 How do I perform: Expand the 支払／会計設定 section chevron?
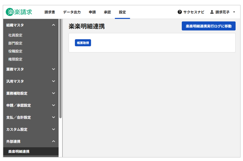pos(53,117)
